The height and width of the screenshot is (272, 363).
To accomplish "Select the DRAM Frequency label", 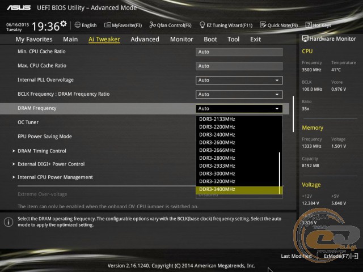I will point(37,108).
